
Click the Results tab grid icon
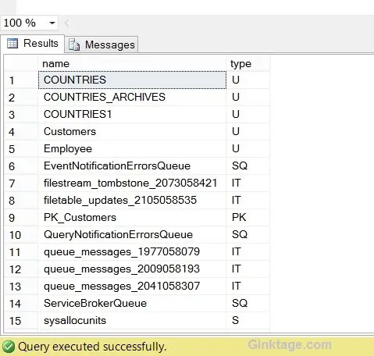click(x=12, y=44)
